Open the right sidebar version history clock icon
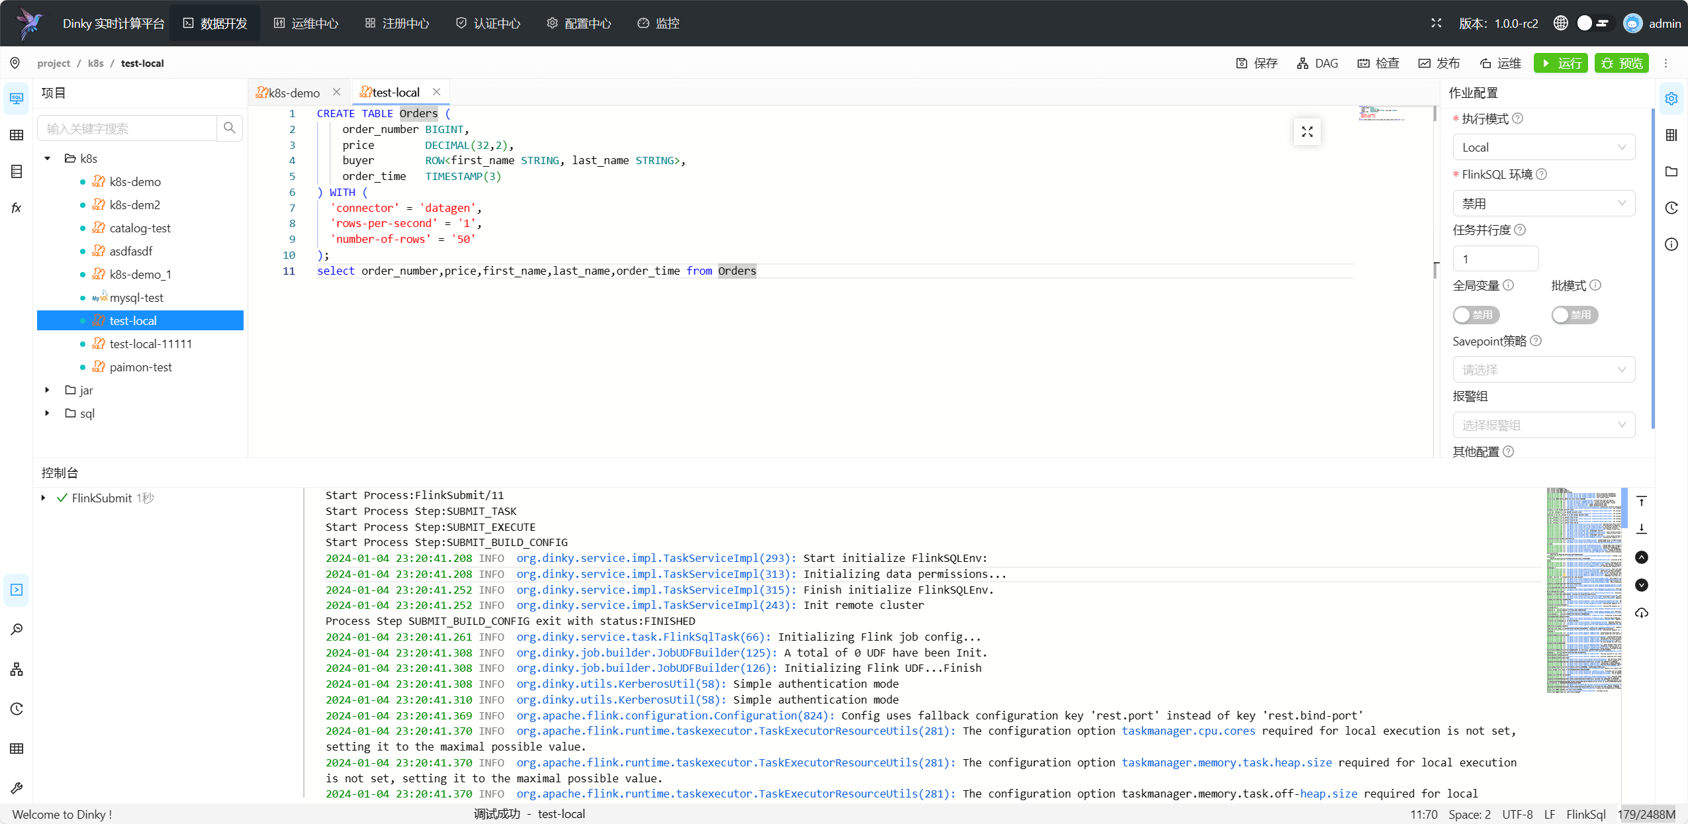Image resolution: width=1688 pixels, height=824 pixels. tap(1671, 208)
